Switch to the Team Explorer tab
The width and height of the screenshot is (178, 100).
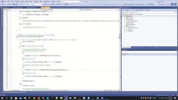135,47
